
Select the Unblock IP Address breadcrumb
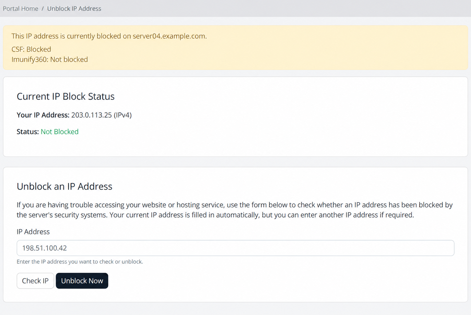click(74, 9)
